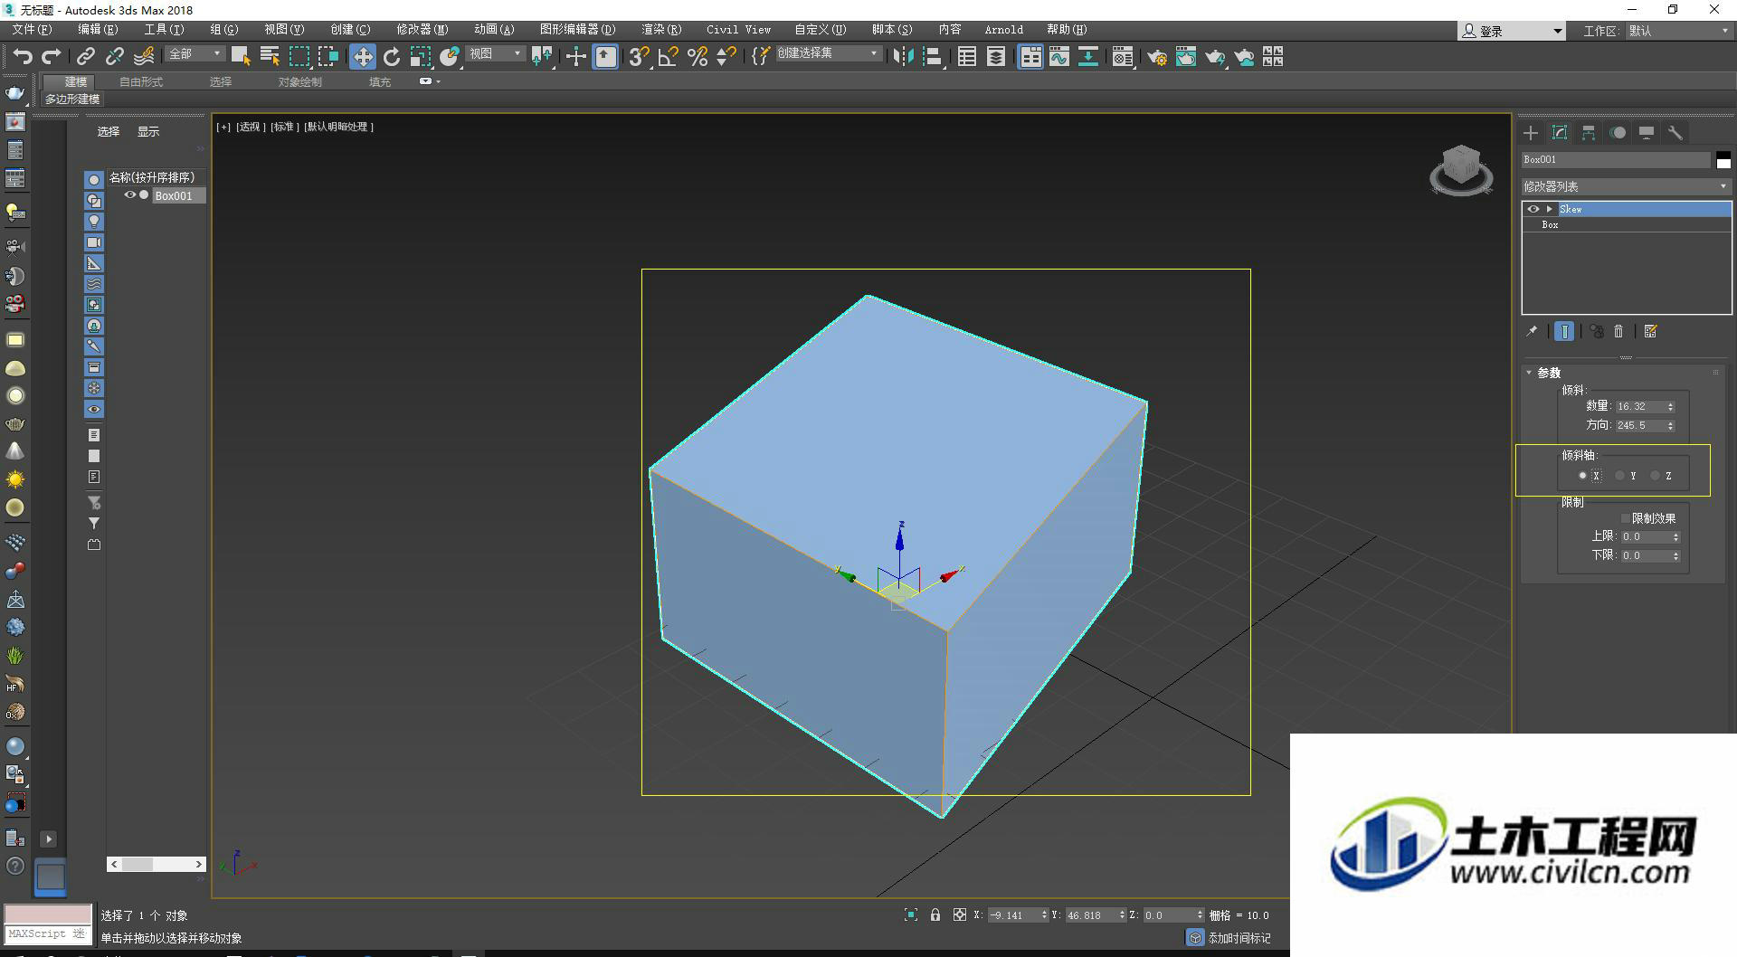1737x957 pixels.
Task: Toggle 3D Snaps icon
Action: tap(639, 57)
